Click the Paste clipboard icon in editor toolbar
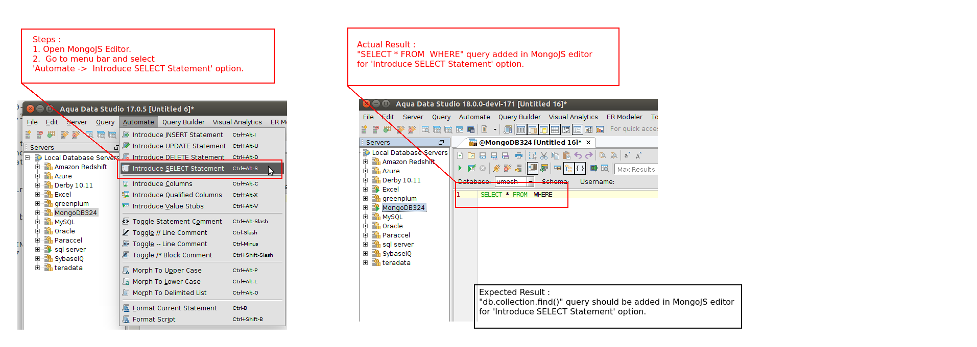 [x=566, y=155]
